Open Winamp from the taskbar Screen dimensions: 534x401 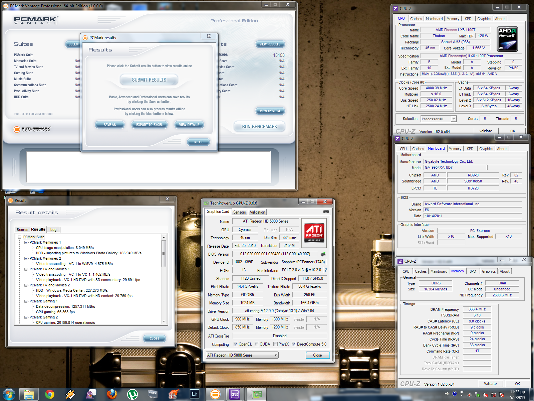(70, 395)
